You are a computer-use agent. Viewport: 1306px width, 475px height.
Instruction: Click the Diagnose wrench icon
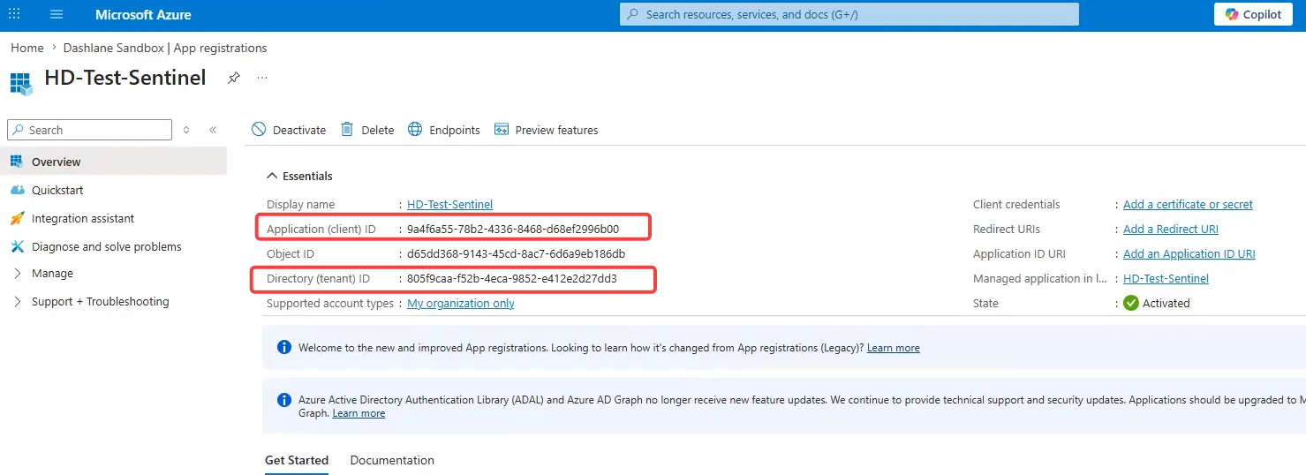point(17,246)
